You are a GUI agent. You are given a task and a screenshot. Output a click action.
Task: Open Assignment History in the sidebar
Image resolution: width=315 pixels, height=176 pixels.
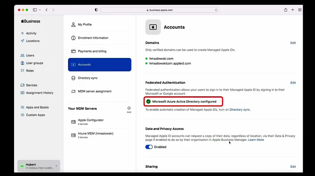tap(39, 93)
